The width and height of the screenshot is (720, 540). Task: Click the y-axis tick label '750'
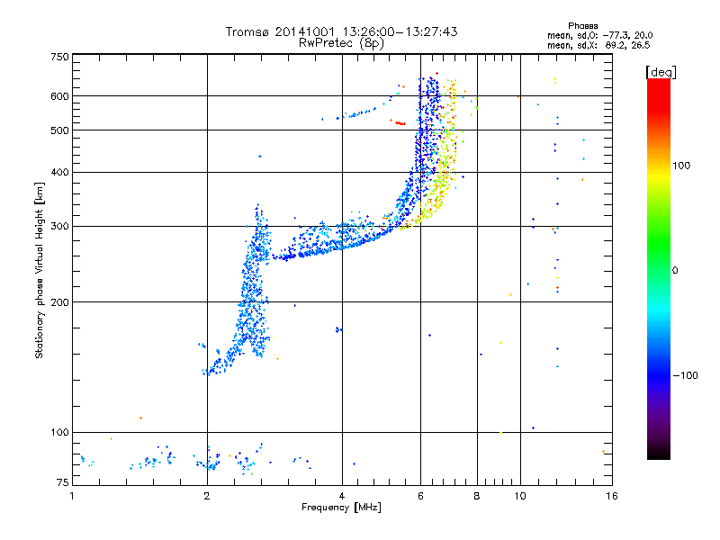click(59, 57)
